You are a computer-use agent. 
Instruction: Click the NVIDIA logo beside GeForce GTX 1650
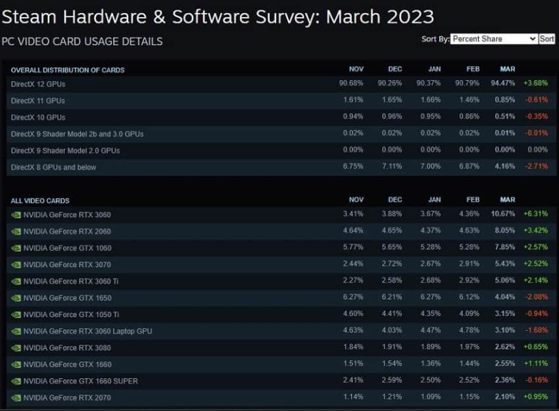(16, 298)
